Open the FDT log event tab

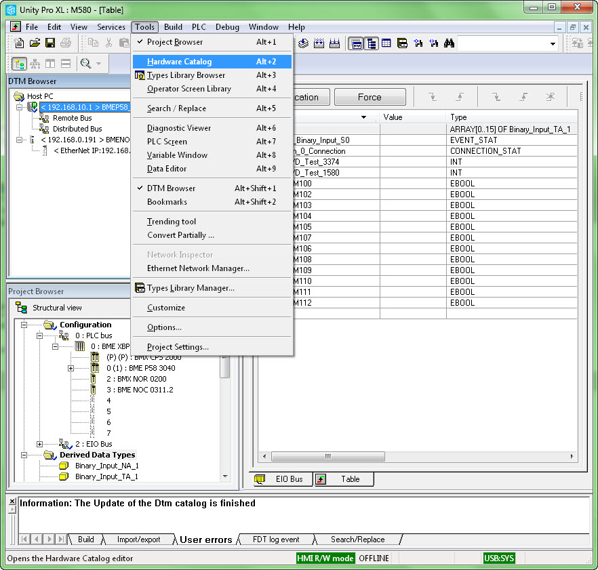pyautogui.click(x=276, y=539)
